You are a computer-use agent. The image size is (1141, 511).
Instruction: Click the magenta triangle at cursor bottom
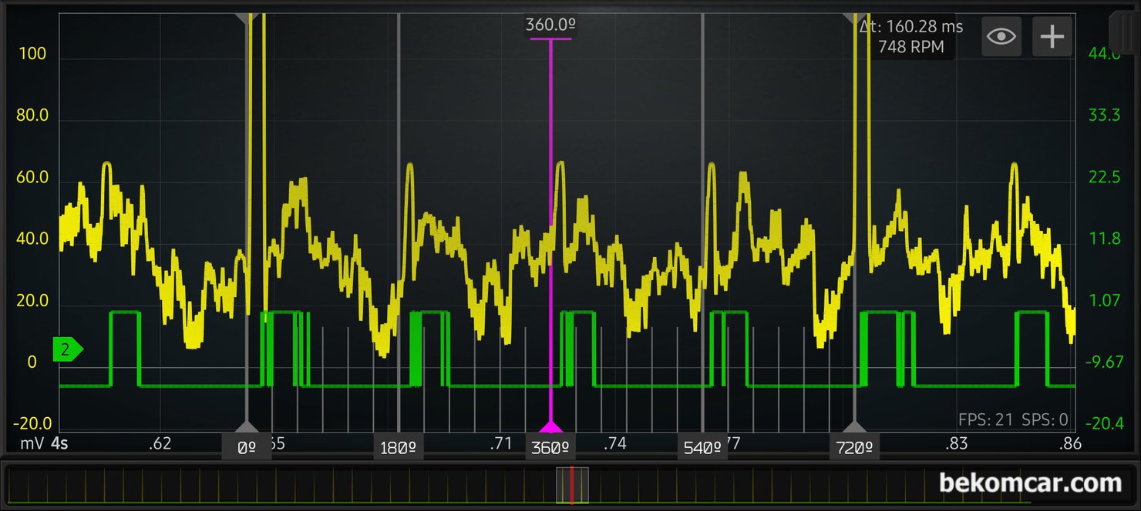pos(550,427)
